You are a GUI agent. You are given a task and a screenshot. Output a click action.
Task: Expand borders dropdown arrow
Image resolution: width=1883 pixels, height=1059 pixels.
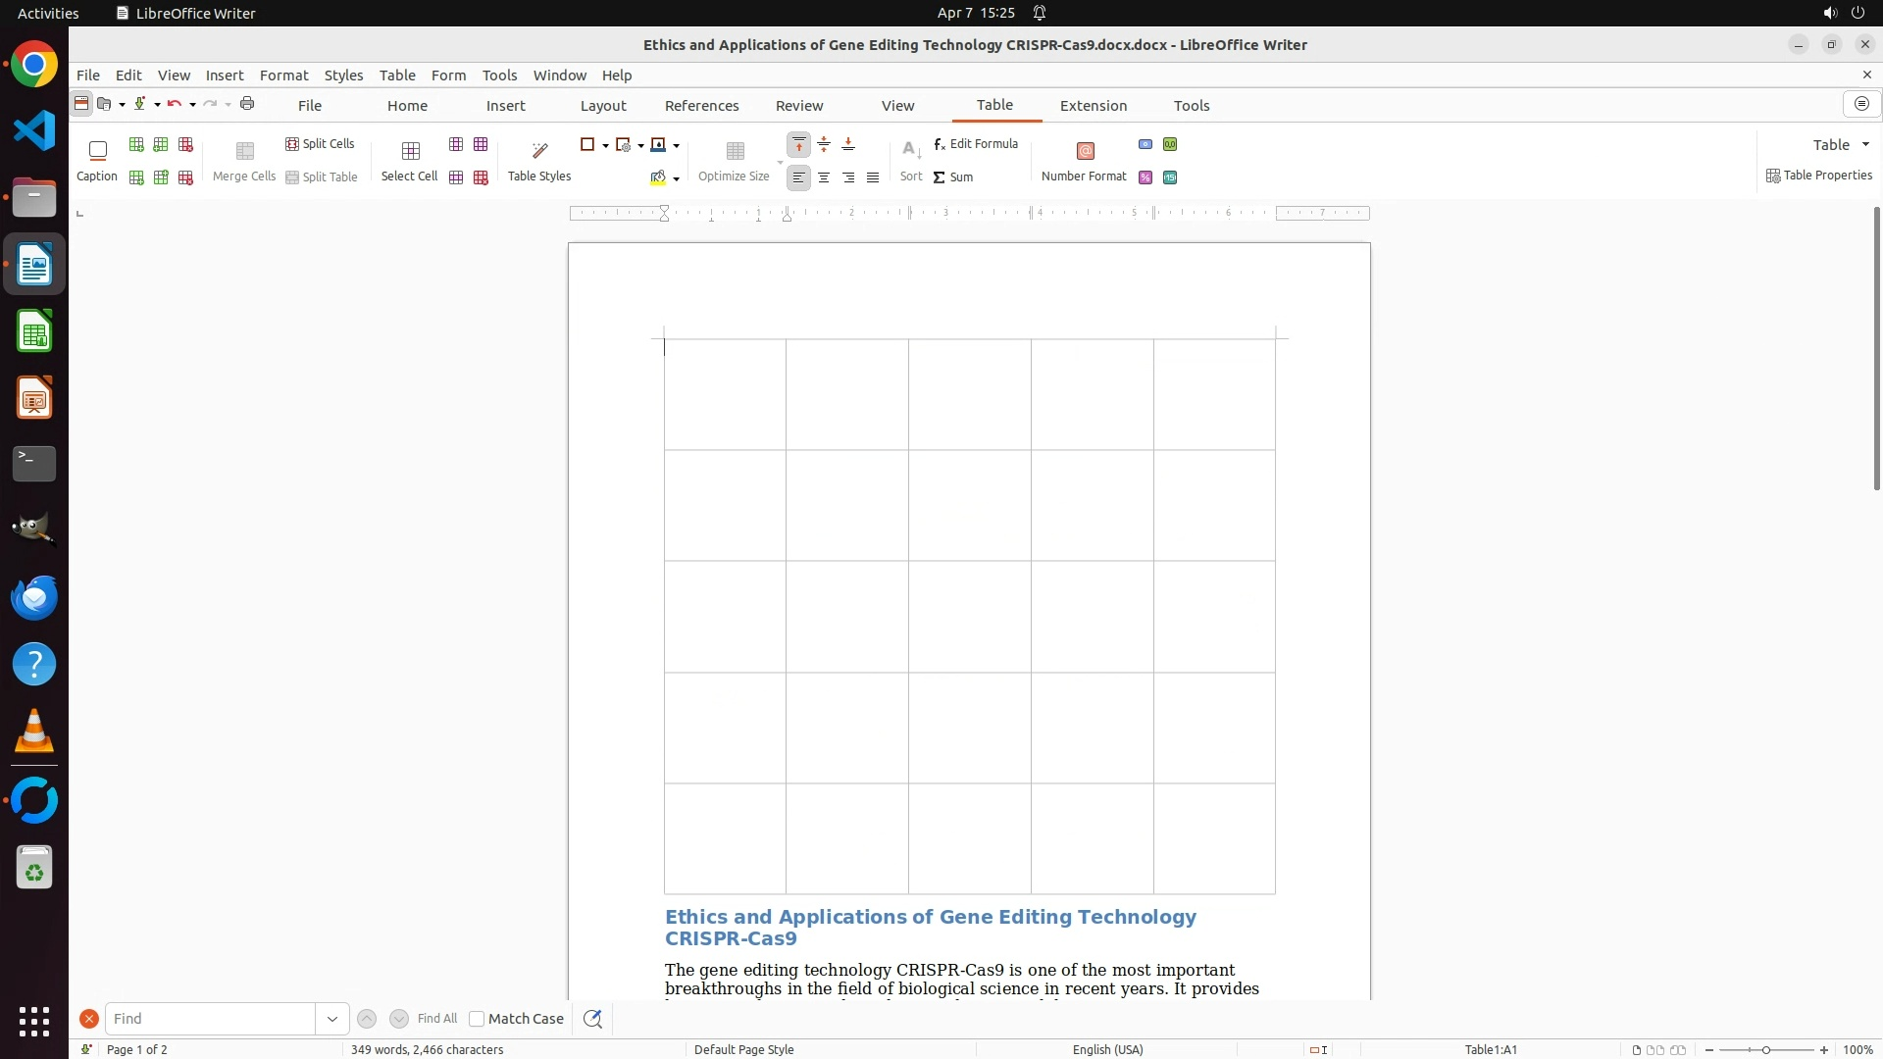point(605,145)
